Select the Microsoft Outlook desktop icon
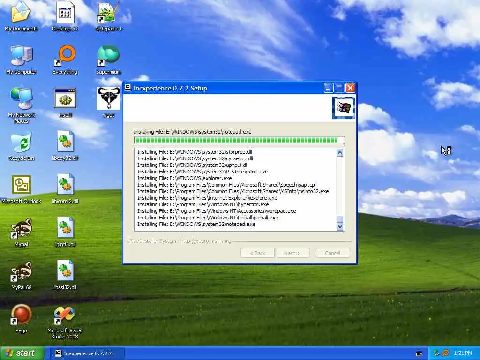Image resolution: width=480 pixels, height=360 pixels. click(21, 189)
